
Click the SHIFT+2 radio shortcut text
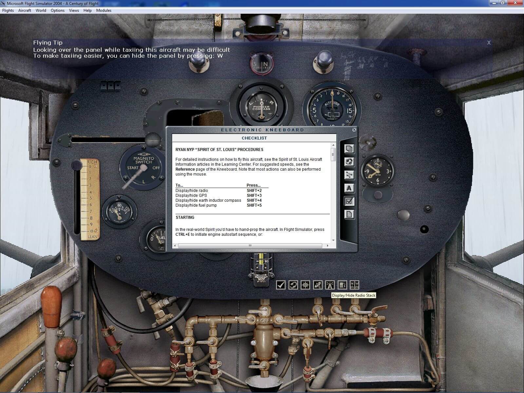tap(254, 191)
